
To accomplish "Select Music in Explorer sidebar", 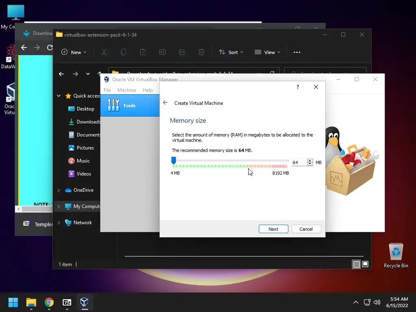I will click(x=79, y=161).
